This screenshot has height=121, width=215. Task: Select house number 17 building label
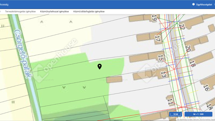(157, 38)
